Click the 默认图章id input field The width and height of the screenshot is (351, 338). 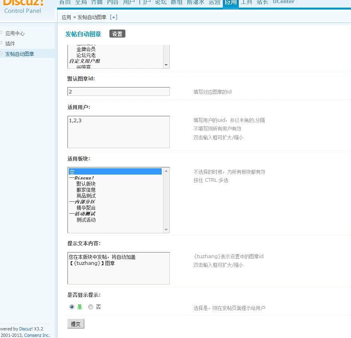click(x=118, y=91)
